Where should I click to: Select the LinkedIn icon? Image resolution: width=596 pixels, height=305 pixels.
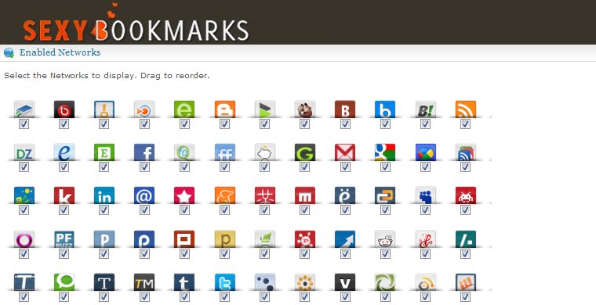click(x=104, y=196)
